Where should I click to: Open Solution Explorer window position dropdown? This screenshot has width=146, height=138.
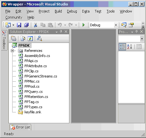tap(56, 32)
